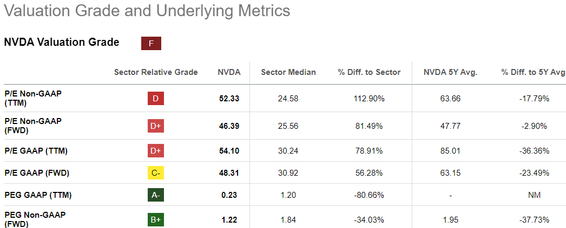Open the P/E Non-GAAP (TTM) metric row label
Image resolution: width=566 pixels, height=228 pixels.
click(x=33, y=98)
